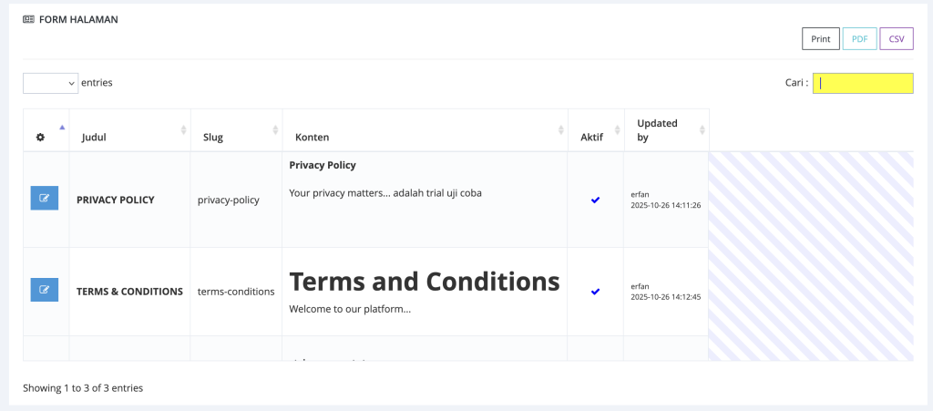Click the large Terms and Conditions heading

[424, 281]
